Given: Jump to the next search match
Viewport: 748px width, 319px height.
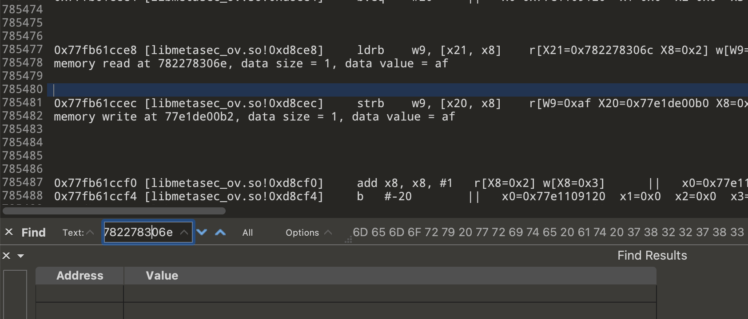Looking at the screenshot, I should [x=202, y=232].
